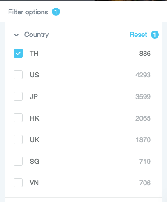Tick the HK checkbox

18,118
